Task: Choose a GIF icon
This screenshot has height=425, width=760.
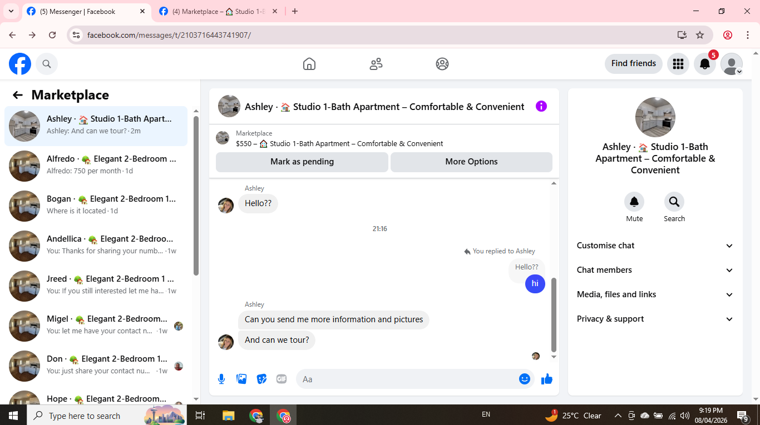Action: [x=282, y=379]
